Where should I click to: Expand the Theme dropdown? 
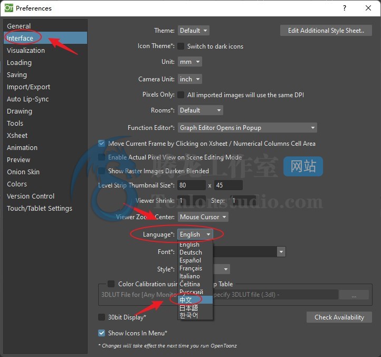pos(194,31)
